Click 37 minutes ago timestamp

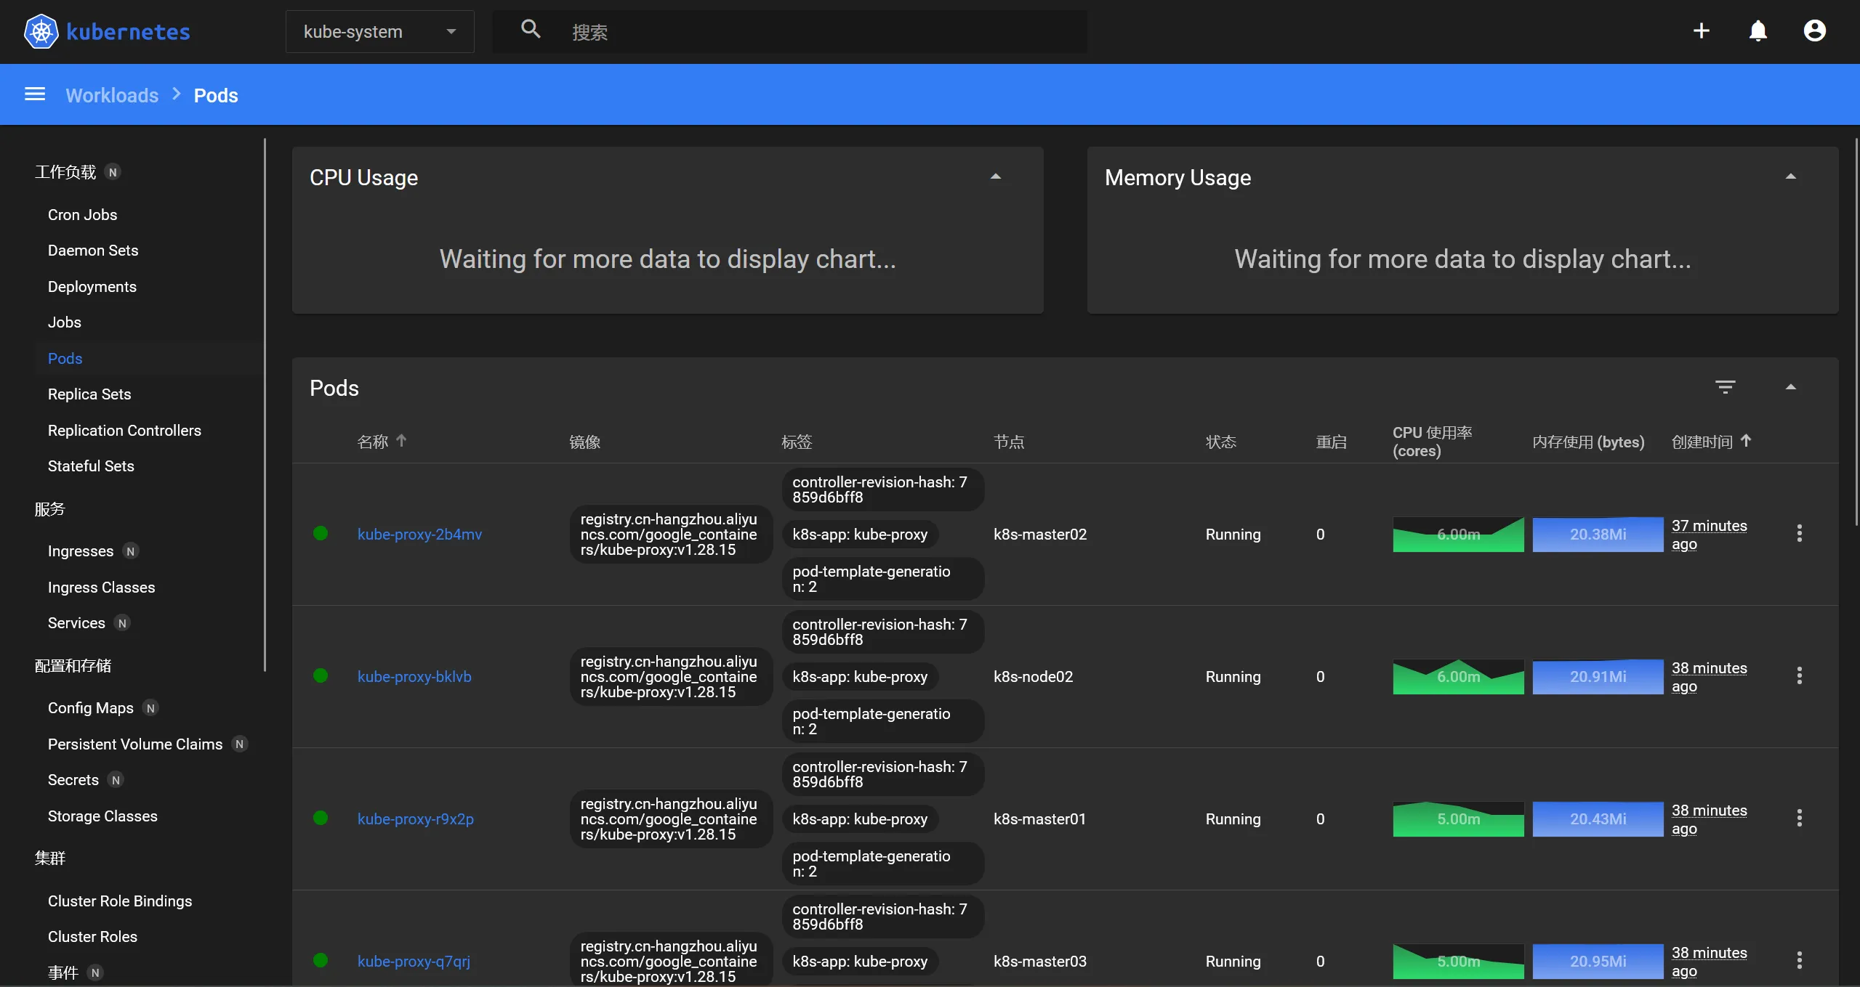coord(1709,535)
